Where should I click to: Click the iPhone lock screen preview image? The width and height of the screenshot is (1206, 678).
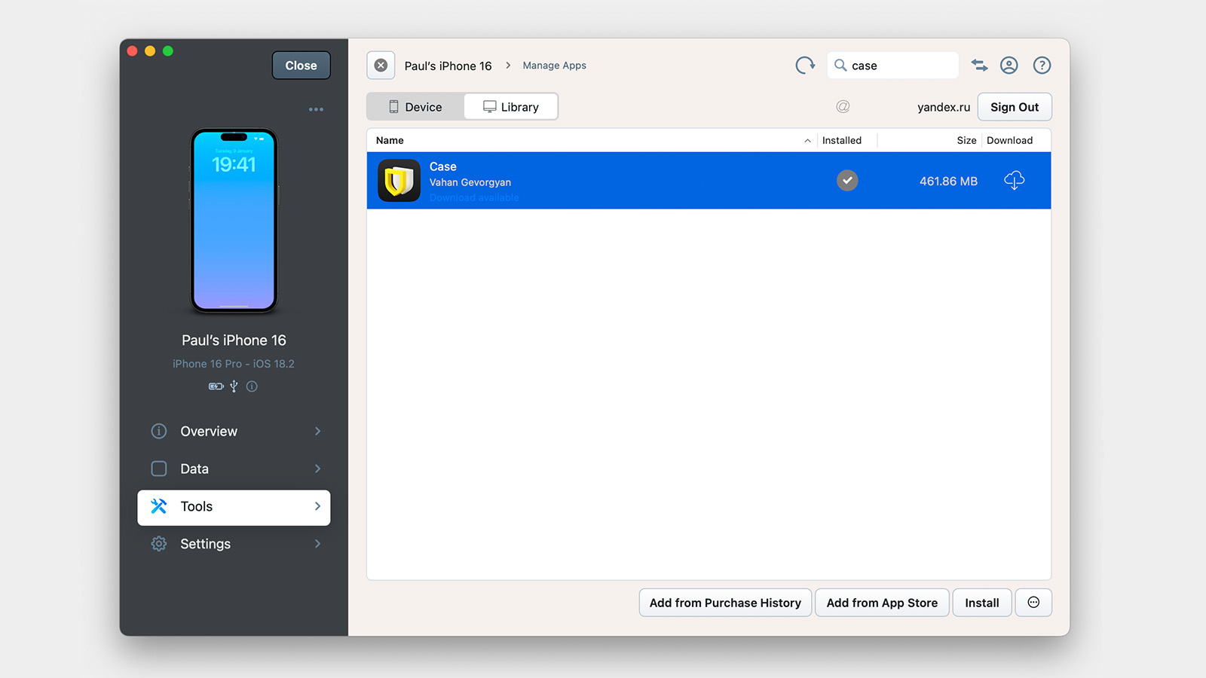[x=234, y=221]
